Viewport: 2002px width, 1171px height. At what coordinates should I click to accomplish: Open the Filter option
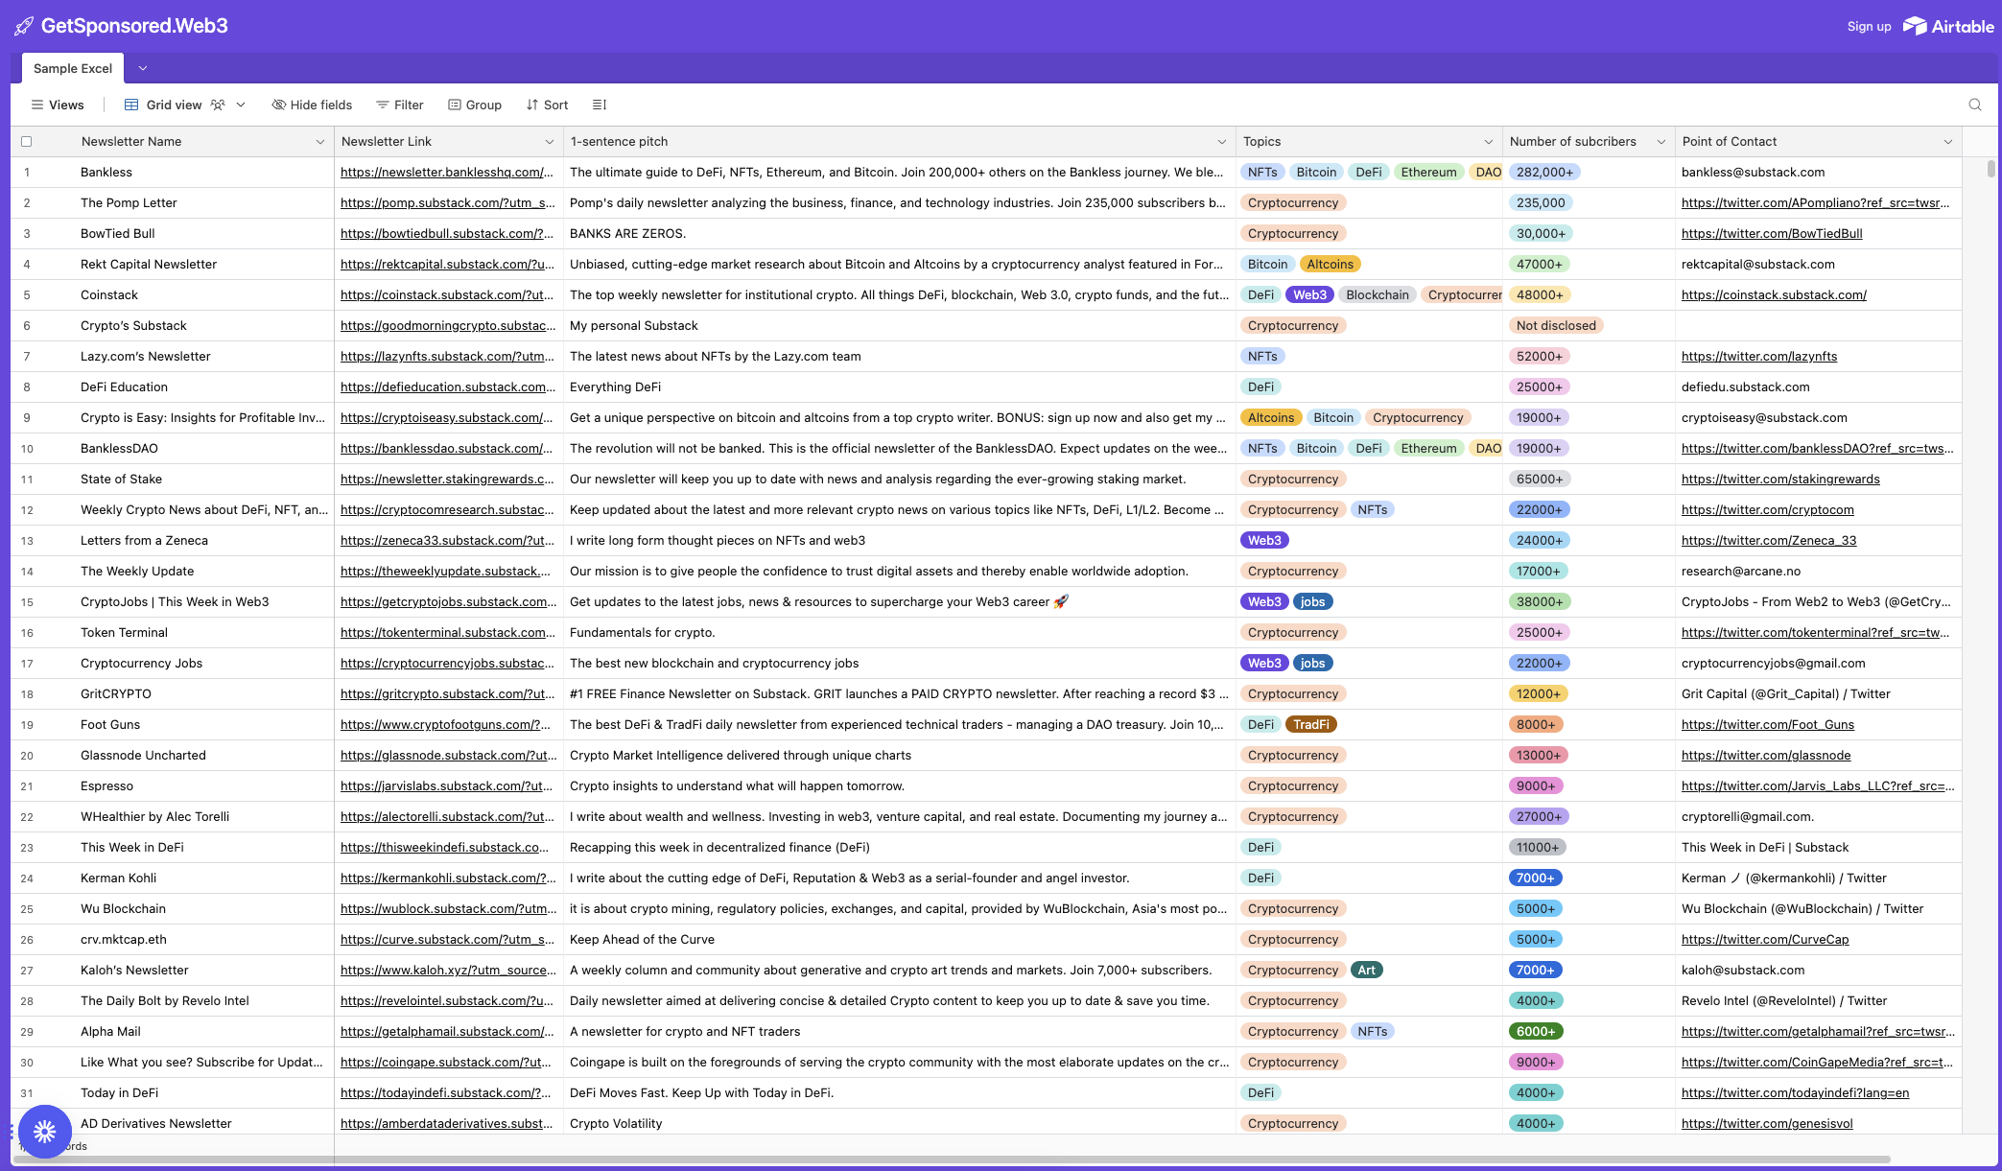[399, 105]
